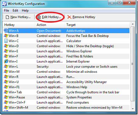Image resolution: width=138 pixels, height=115 pixels.
Task: Click the Windows flag icon for Win+U
Action: (x=6, y=82)
